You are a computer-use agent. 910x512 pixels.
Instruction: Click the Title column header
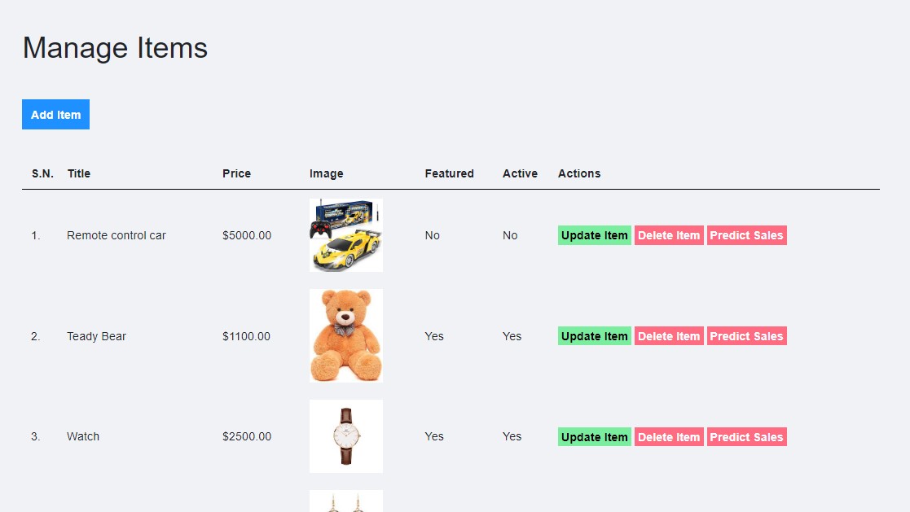tap(78, 173)
